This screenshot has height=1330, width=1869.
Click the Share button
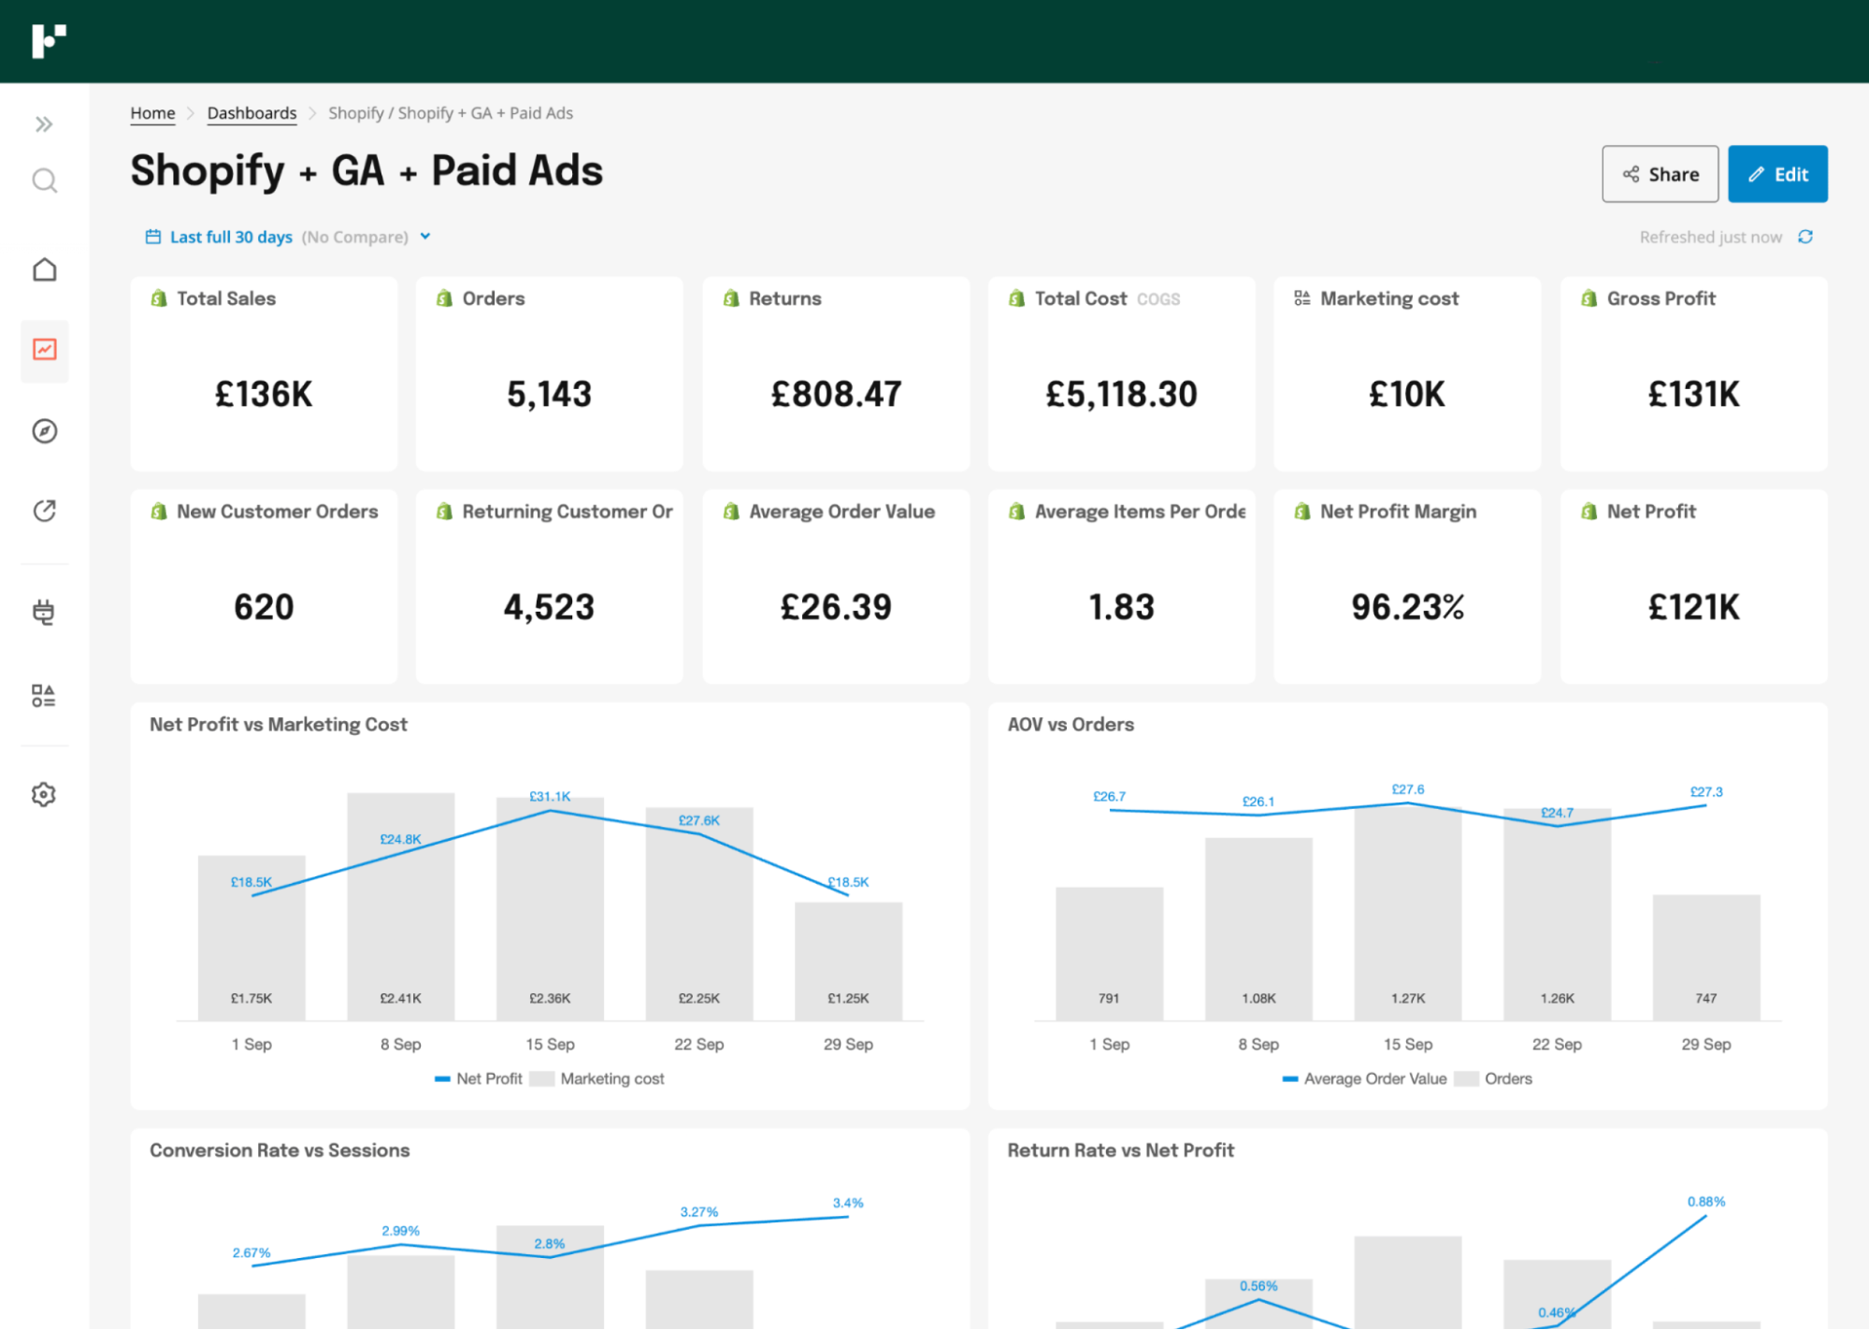(x=1661, y=173)
